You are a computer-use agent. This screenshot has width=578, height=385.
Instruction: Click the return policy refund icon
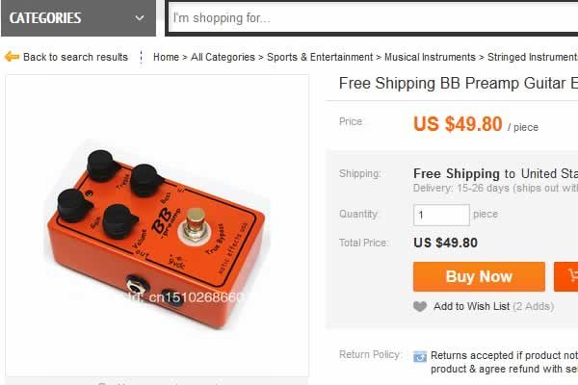[x=420, y=356]
